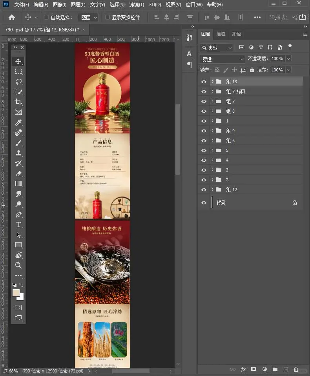Select the Rectangular Marquee tool
310x376 pixels.
[18, 71]
